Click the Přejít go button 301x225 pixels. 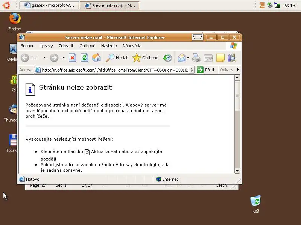click(x=205, y=70)
